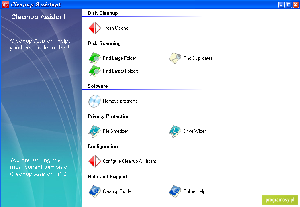300x207 pixels.
Task: Click the Help and Support heading
Action: tap(108, 177)
